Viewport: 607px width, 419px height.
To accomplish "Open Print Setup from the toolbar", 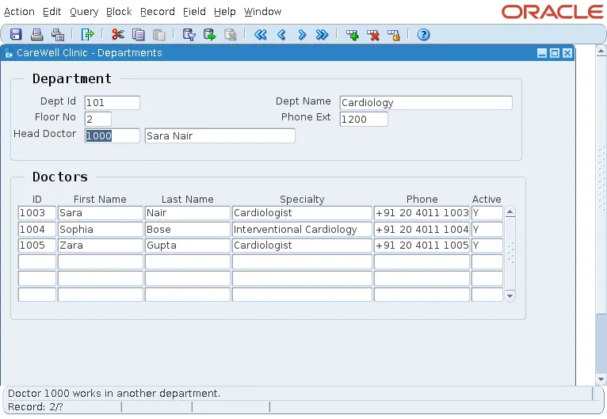I will (58, 34).
